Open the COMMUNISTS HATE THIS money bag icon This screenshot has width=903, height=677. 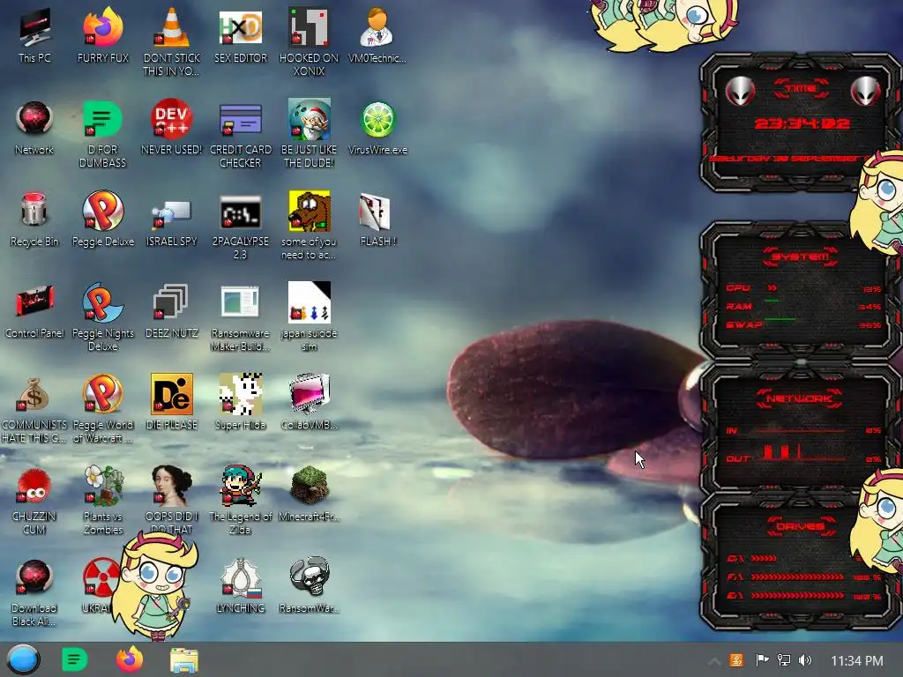click(x=34, y=409)
